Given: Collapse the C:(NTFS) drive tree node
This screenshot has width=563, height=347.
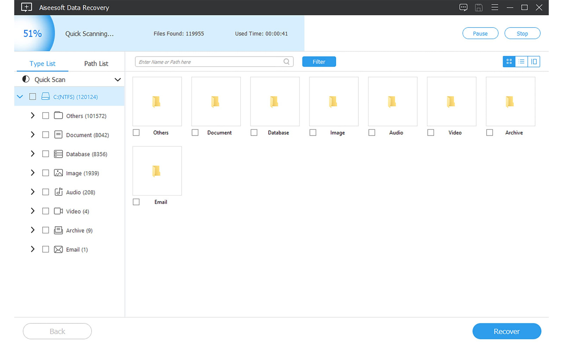Looking at the screenshot, I should [x=20, y=96].
